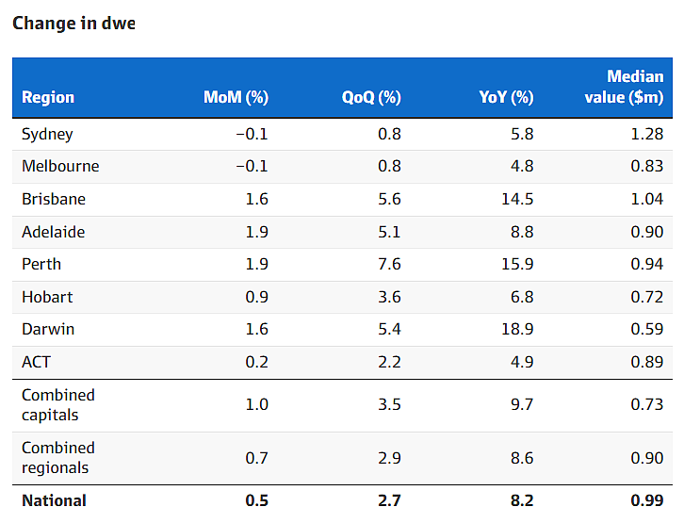This screenshot has height=523, width=684.
Task: Click the YoY (%) column header
Action: [x=506, y=97]
